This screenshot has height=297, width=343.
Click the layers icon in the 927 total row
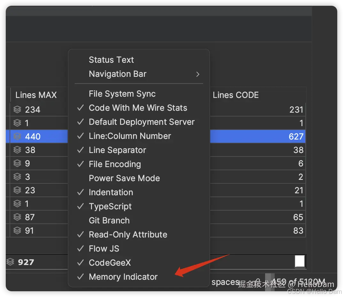pyautogui.click(x=10, y=262)
